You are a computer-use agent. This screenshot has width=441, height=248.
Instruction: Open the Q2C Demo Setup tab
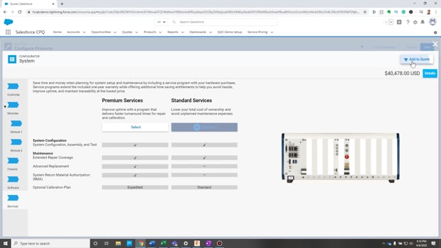(x=229, y=32)
